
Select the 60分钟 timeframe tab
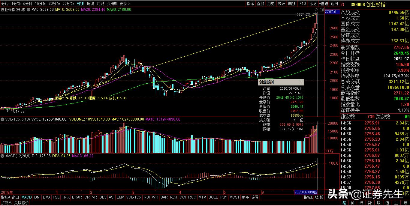pos(68,4)
